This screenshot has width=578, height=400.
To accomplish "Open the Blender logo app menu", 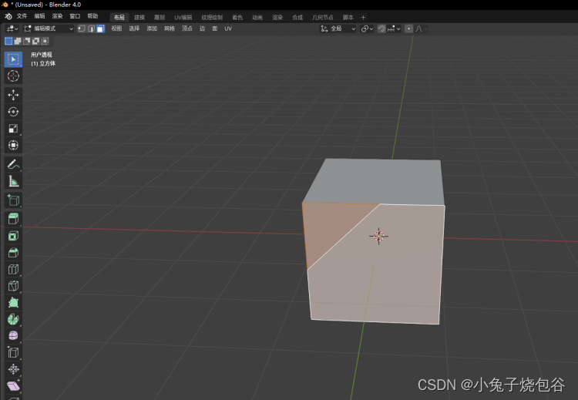I will click(8, 16).
